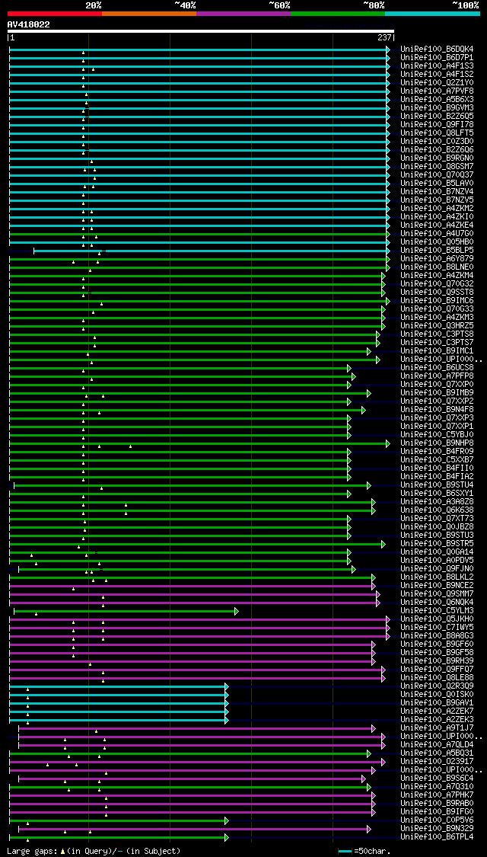Select the UniRef100_B9STR5 label
This screenshot has width=487, height=857.
click(437, 543)
